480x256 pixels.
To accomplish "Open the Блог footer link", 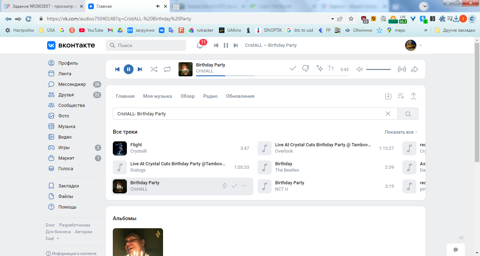I will click(50, 225).
